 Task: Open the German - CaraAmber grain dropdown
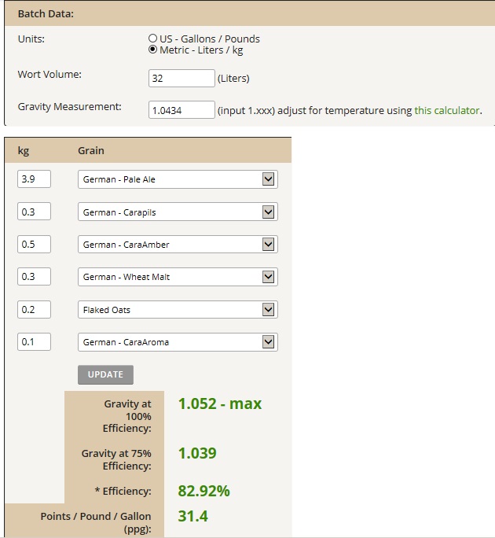coord(178,245)
